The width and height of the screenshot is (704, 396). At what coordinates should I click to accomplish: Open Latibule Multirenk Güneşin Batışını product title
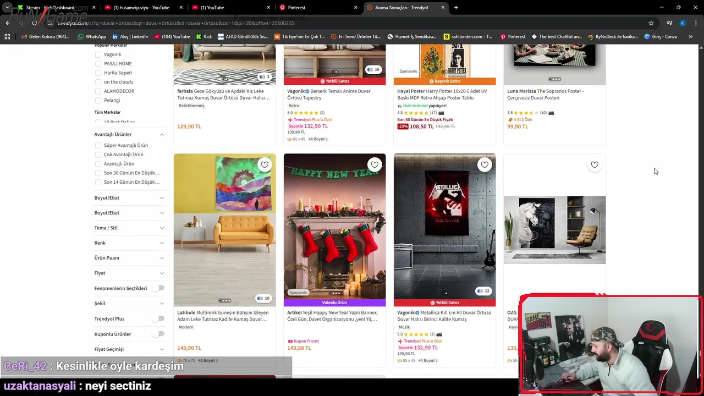tap(223, 316)
